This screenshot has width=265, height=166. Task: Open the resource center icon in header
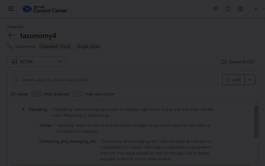tap(216, 9)
